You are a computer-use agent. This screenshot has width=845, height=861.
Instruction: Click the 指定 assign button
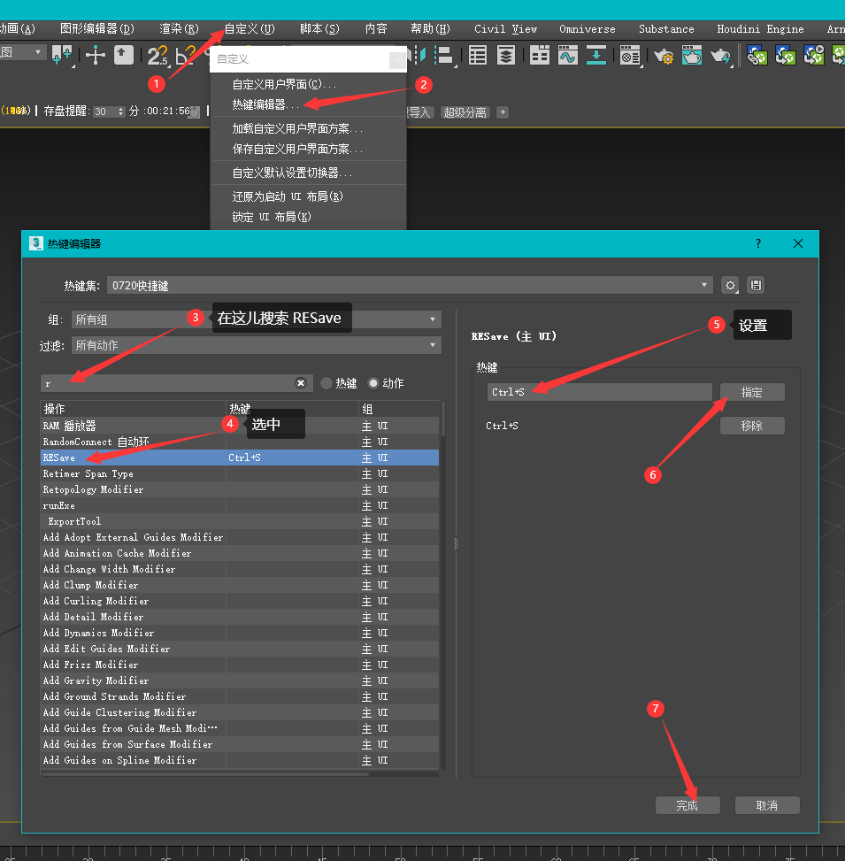(752, 392)
